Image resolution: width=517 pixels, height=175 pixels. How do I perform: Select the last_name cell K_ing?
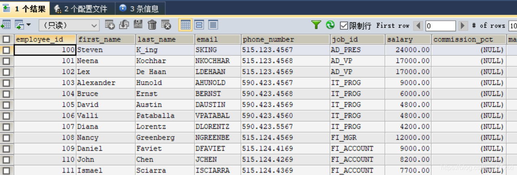[165, 50]
